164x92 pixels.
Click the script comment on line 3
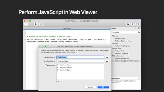tap(49, 37)
